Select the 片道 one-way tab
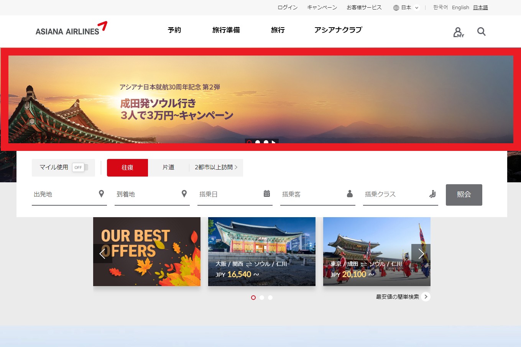The width and height of the screenshot is (521, 347). 168,167
